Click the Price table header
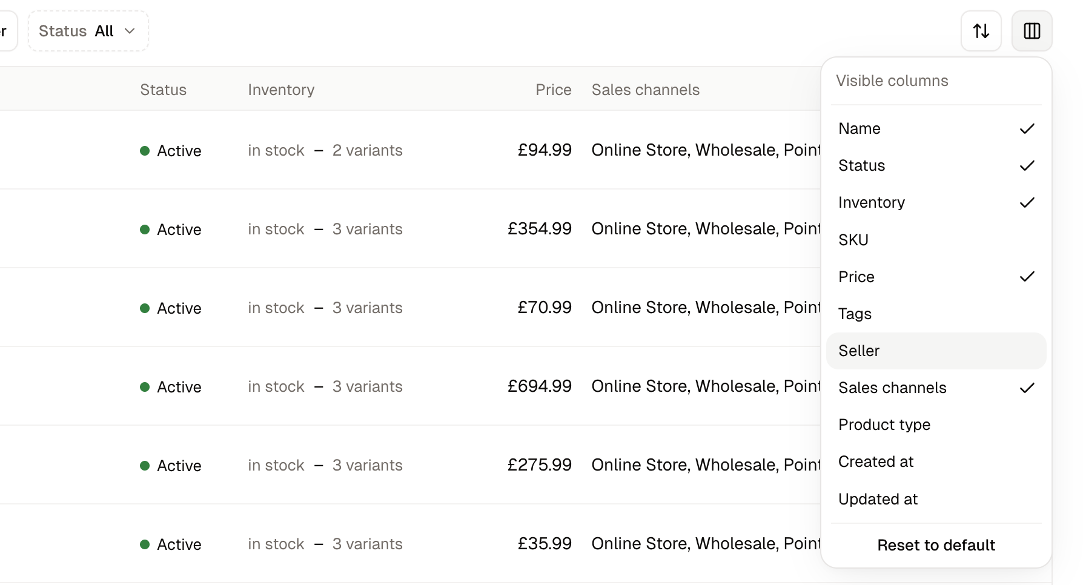1083x585 pixels. coord(554,90)
